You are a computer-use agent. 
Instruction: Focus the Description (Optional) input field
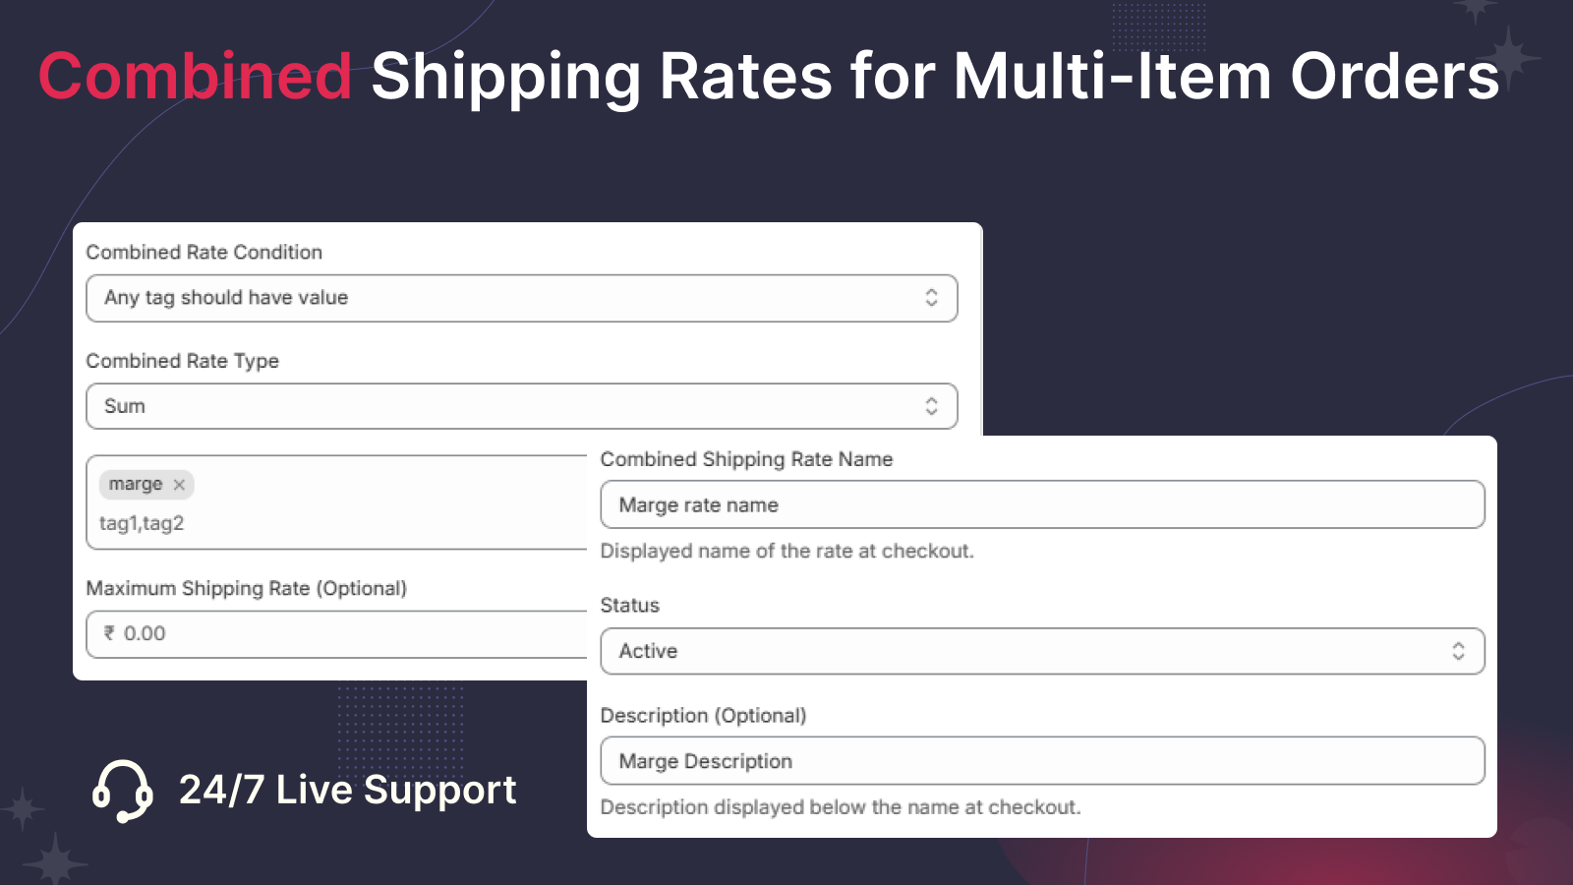pos(1042,761)
